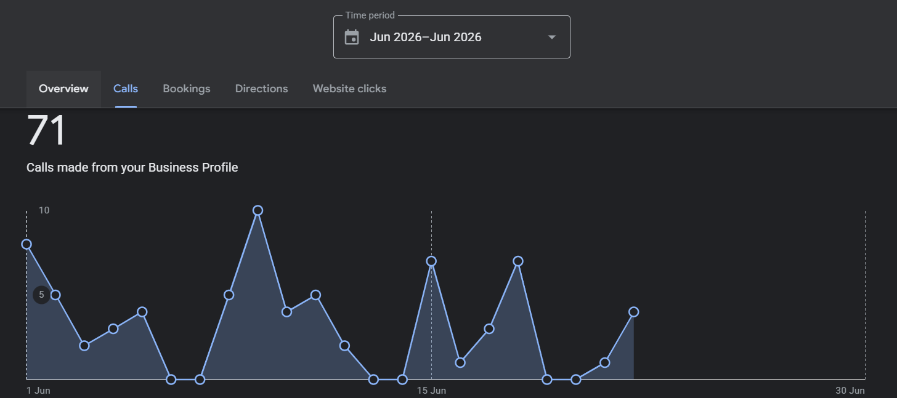Select the chart point on the 15 Jun dashed line
Viewport: 897px width, 398px height.
pyautogui.click(x=431, y=261)
